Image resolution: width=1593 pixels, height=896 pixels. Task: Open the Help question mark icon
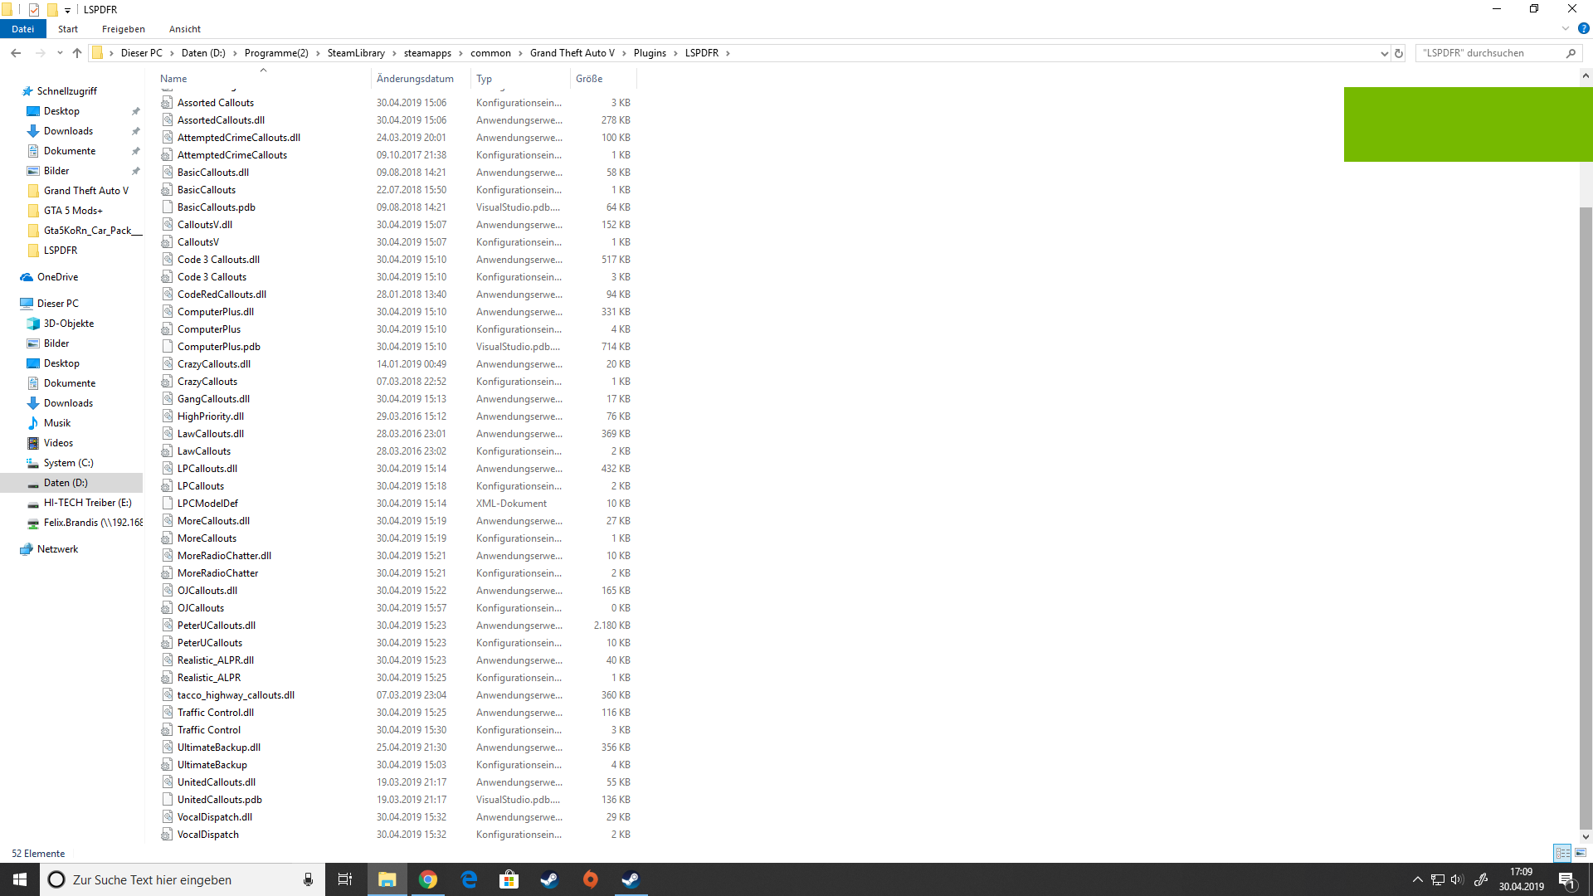pyautogui.click(x=1583, y=29)
